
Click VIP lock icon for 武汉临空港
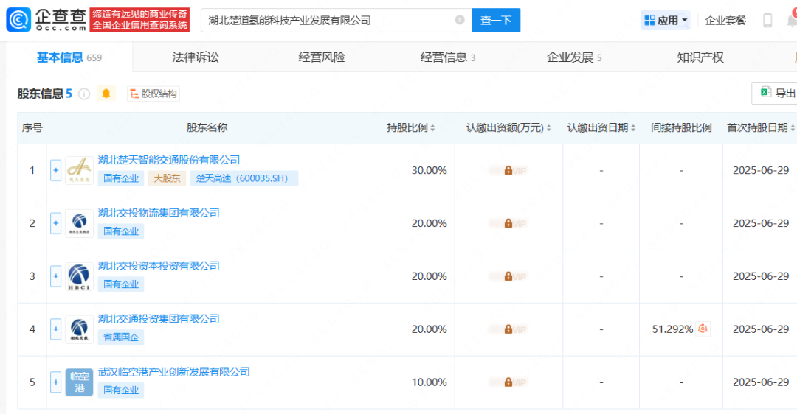pyautogui.click(x=508, y=382)
